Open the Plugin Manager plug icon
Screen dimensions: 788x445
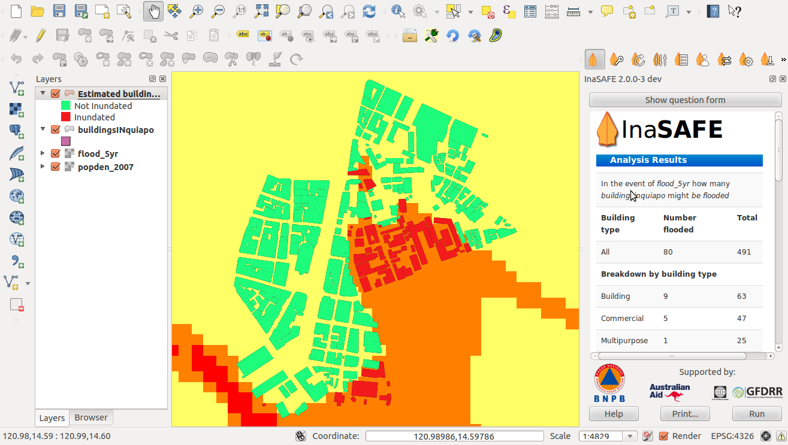pos(431,35)
